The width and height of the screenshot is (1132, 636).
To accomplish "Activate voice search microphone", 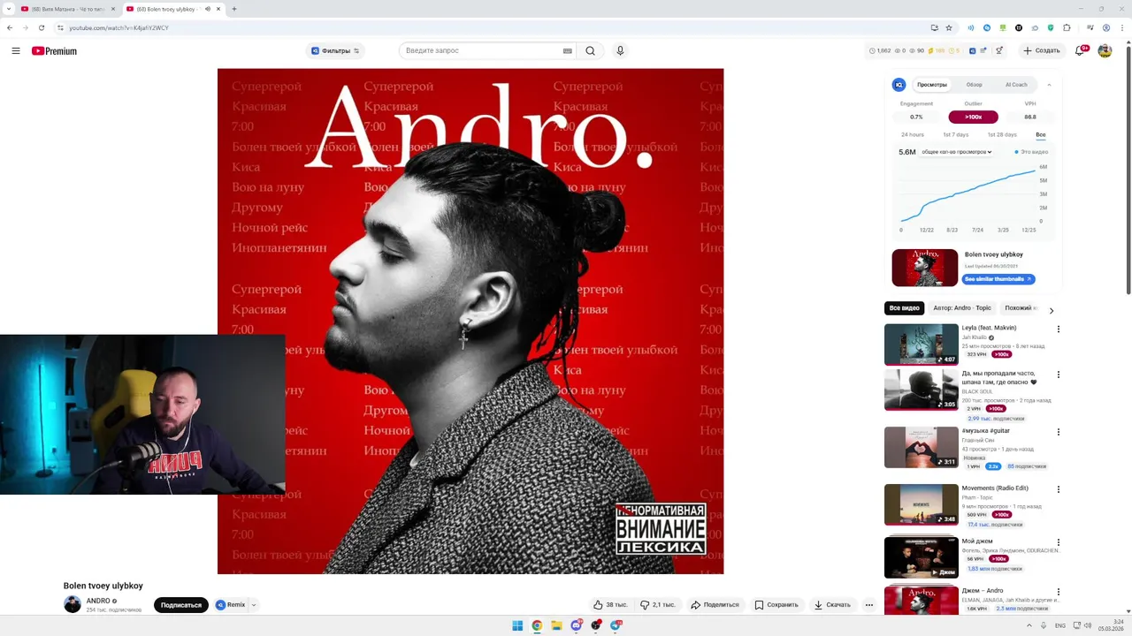I will point(620,51).
